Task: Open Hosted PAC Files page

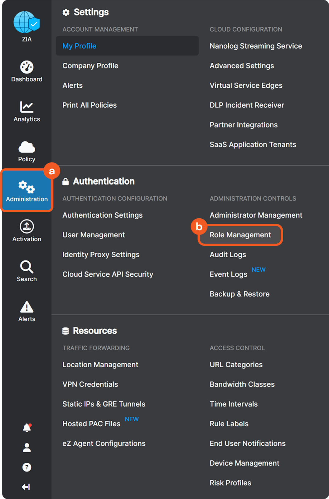Action: [91, 424]
